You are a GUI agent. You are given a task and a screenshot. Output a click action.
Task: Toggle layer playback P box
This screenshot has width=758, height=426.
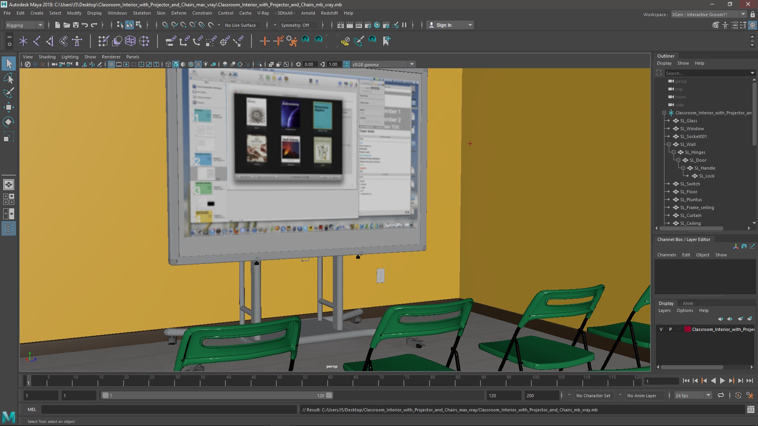coord(670,329)
